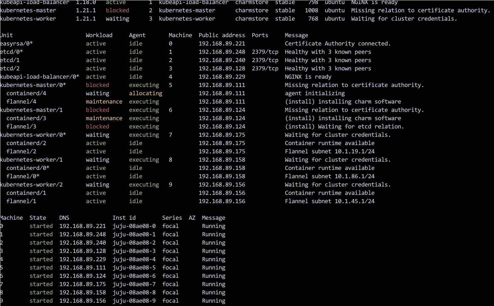
Task: Click containerd/0* subordinate unit
Action: (x=28, y=168)
